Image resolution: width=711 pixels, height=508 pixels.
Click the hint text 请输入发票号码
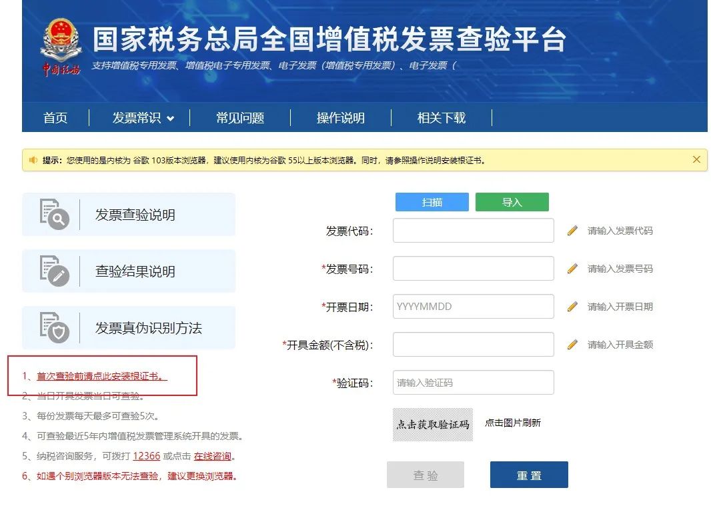point(620,269)
